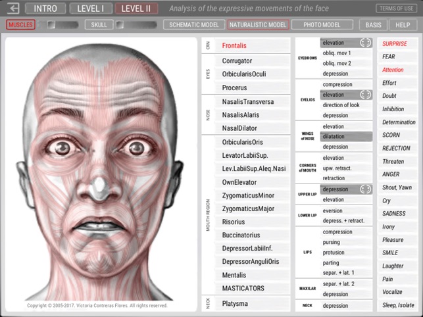Select the Corrugator muscle
Screen dimensions: 423x317
tap(253, 61)
